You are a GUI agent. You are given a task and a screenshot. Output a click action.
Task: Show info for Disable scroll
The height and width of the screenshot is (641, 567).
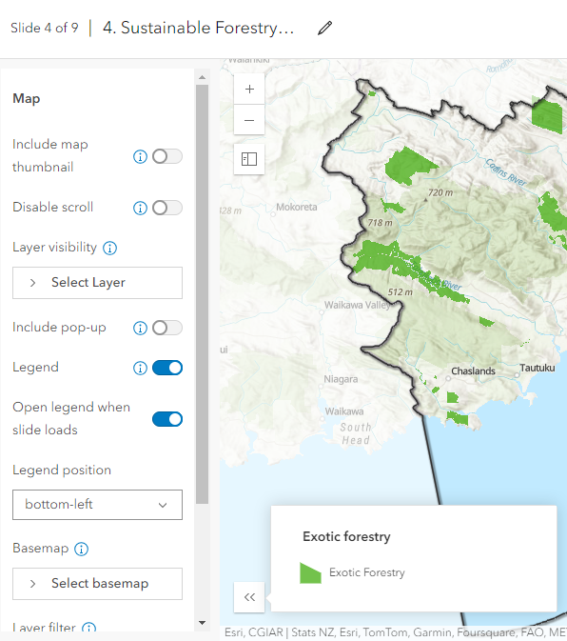140,208
